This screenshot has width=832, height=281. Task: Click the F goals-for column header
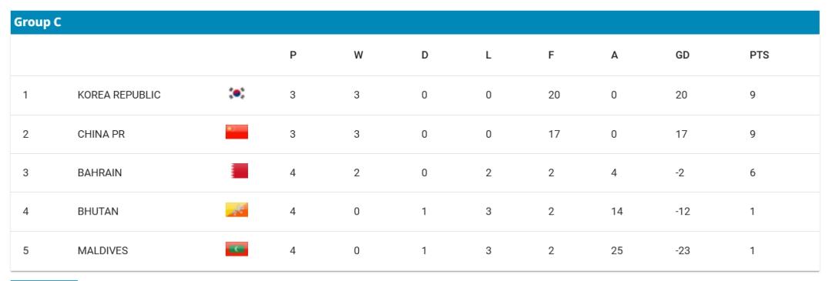[x=552, y=55]
